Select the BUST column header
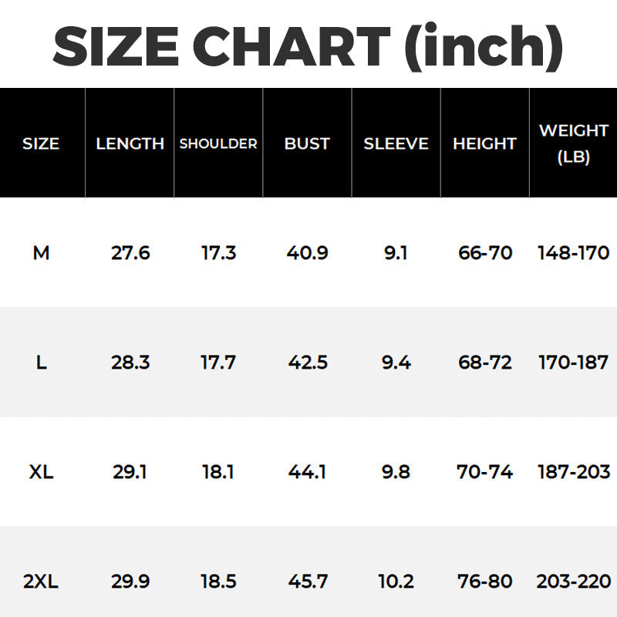617x617 pixels. point(307,143)
